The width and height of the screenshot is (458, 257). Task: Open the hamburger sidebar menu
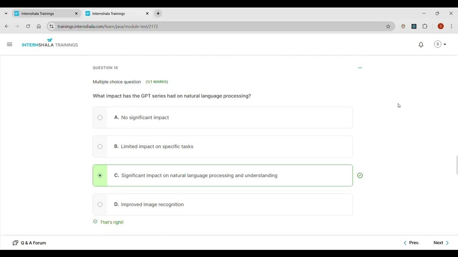pos(10,45)
